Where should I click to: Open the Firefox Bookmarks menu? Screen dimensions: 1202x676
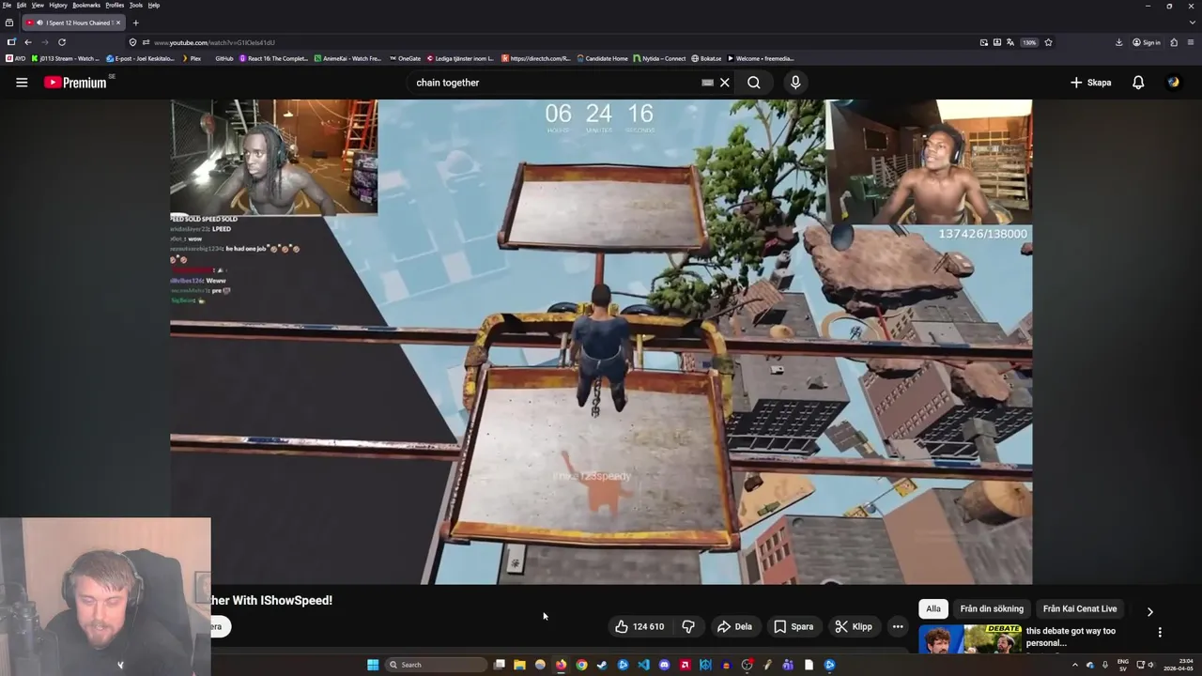86,5
